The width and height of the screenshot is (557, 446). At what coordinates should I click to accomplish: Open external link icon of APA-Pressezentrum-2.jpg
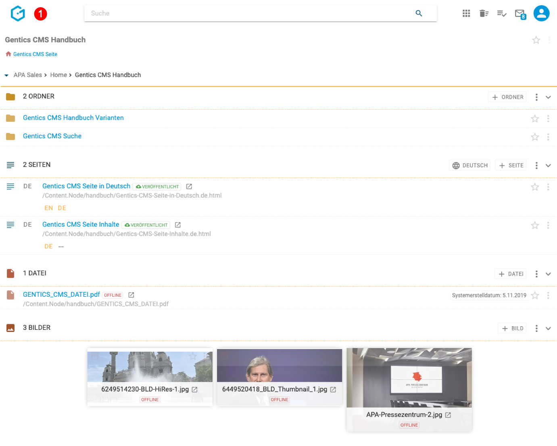(x=448, y=415)
